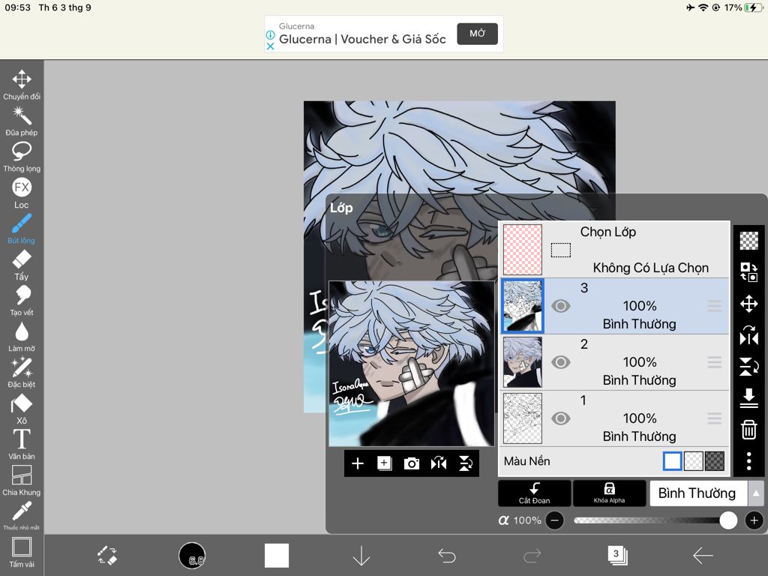Open the three-dot layer options menu
The image size is (768, 576).
pos(749,461)
